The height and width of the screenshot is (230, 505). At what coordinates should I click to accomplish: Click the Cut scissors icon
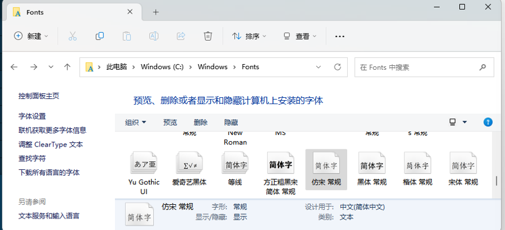click(x=73, y=36)
